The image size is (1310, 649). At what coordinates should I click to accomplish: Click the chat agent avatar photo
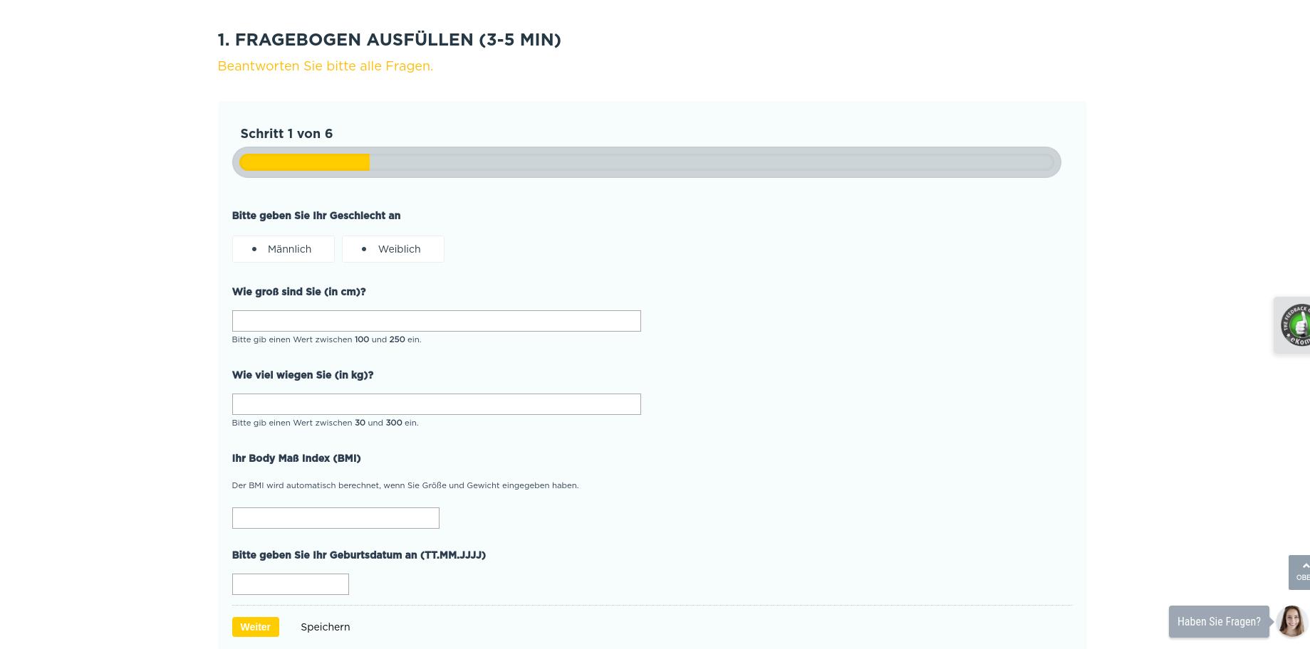1291,621
